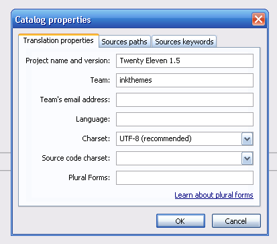Confirm with the OK button
277x244 pixels.
coord(180,221)
